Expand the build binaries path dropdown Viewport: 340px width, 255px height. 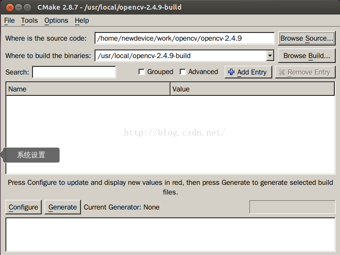270,56
